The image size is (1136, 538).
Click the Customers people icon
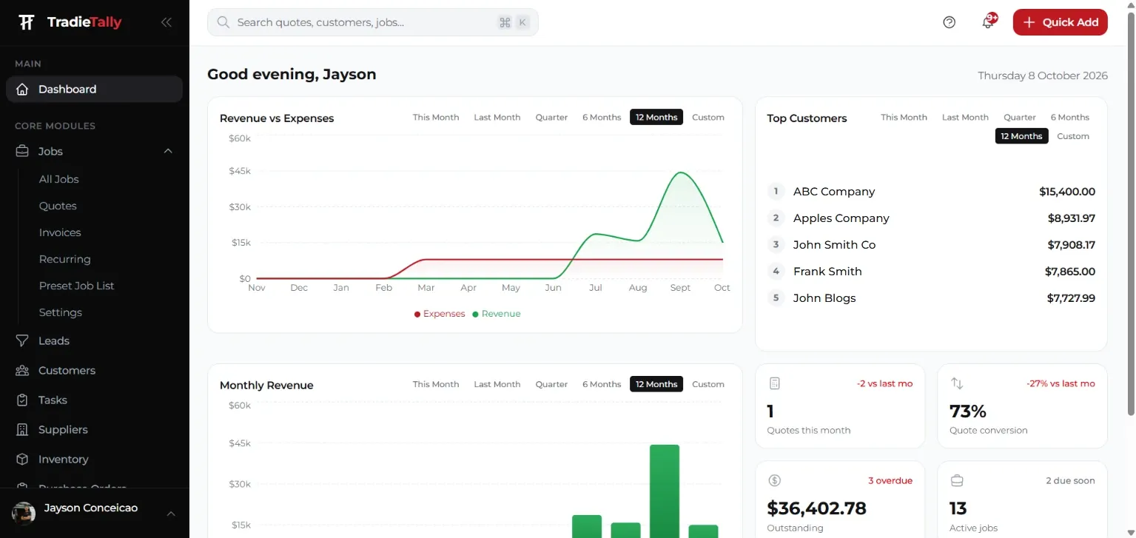pyautogui.click(x=23, y=371)
